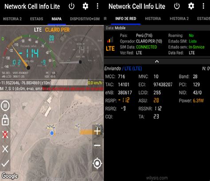This screenshot has width=210, height=181.
Task: Click the CLARO PER operator label on gauge
Action: click(57, 30)
